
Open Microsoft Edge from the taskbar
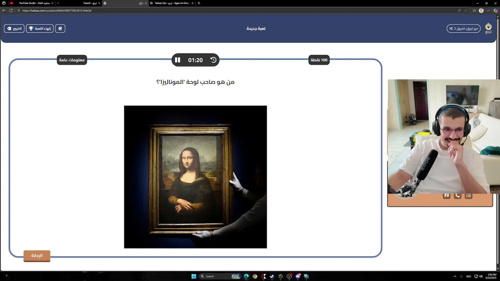click(246, 276)
